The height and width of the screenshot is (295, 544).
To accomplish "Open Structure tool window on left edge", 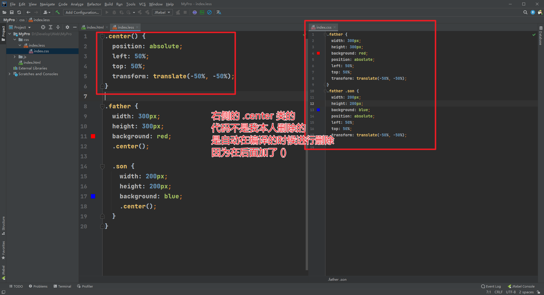I will click(x=3, y=226).
